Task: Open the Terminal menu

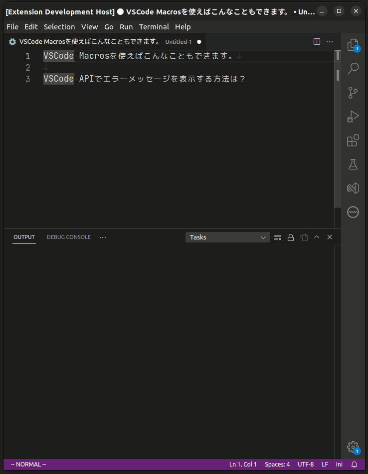Action: coord(154,27)
